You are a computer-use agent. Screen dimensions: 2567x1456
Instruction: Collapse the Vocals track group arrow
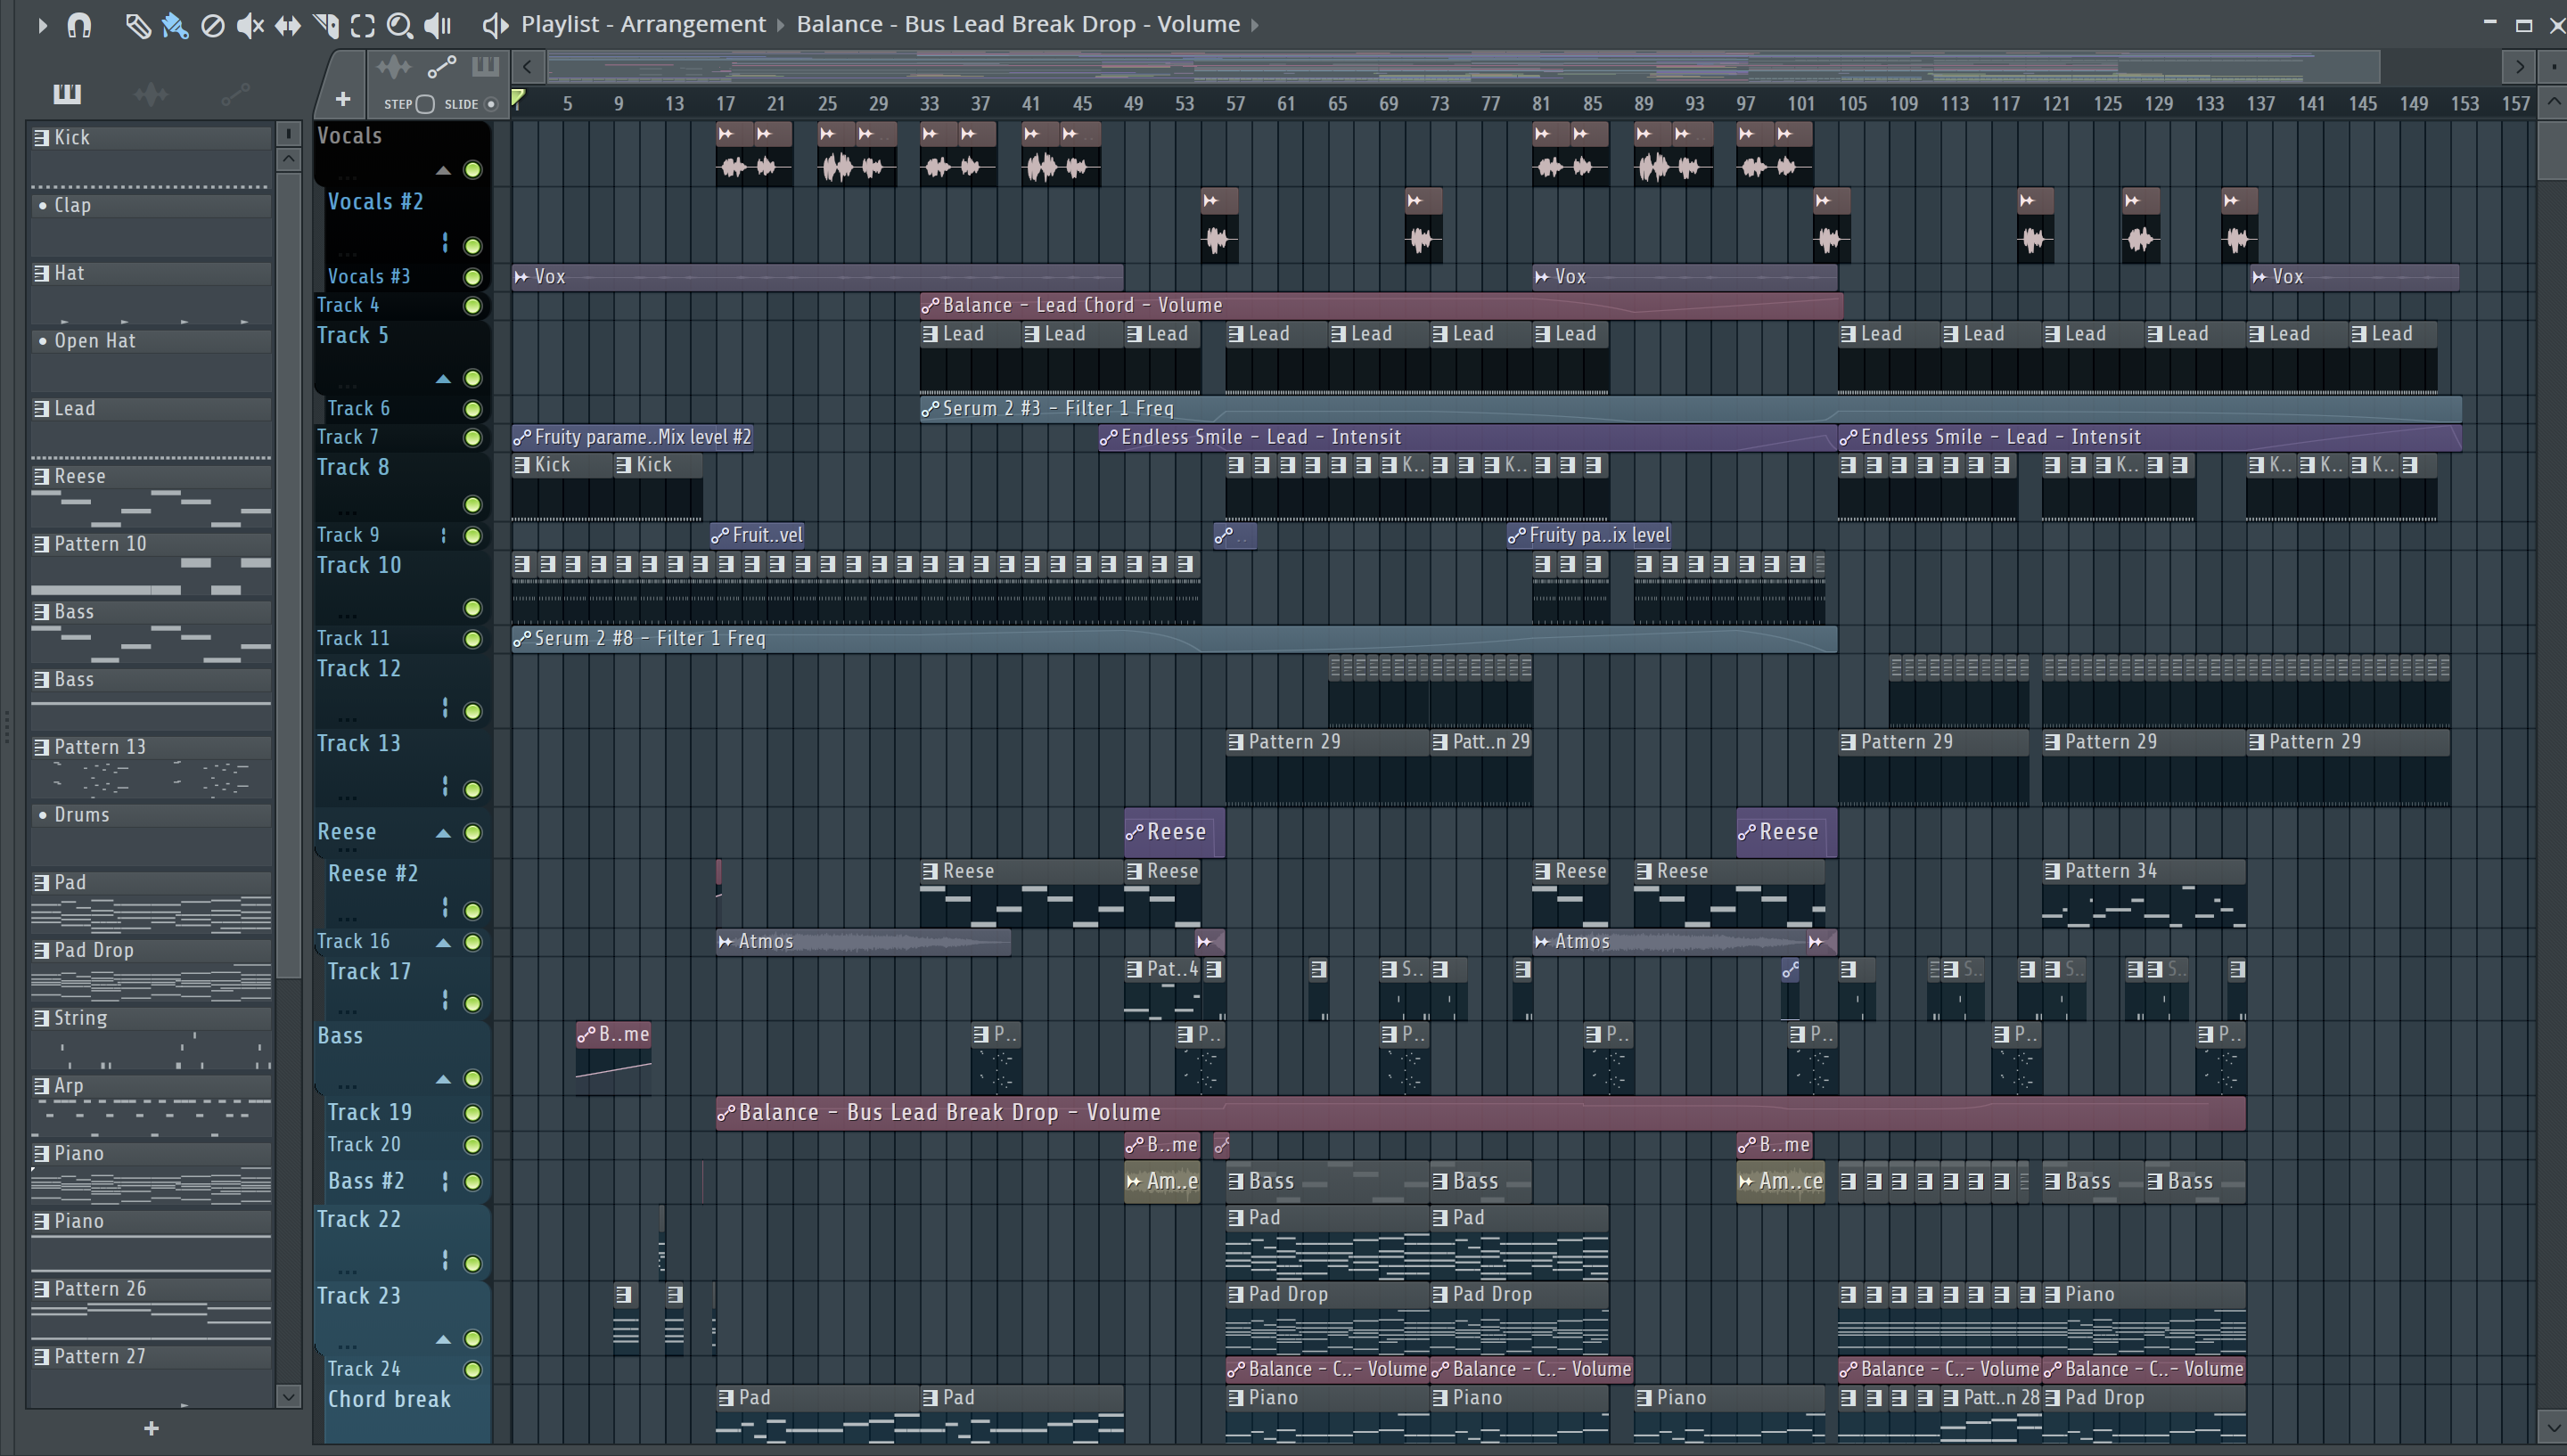[443, 171]
